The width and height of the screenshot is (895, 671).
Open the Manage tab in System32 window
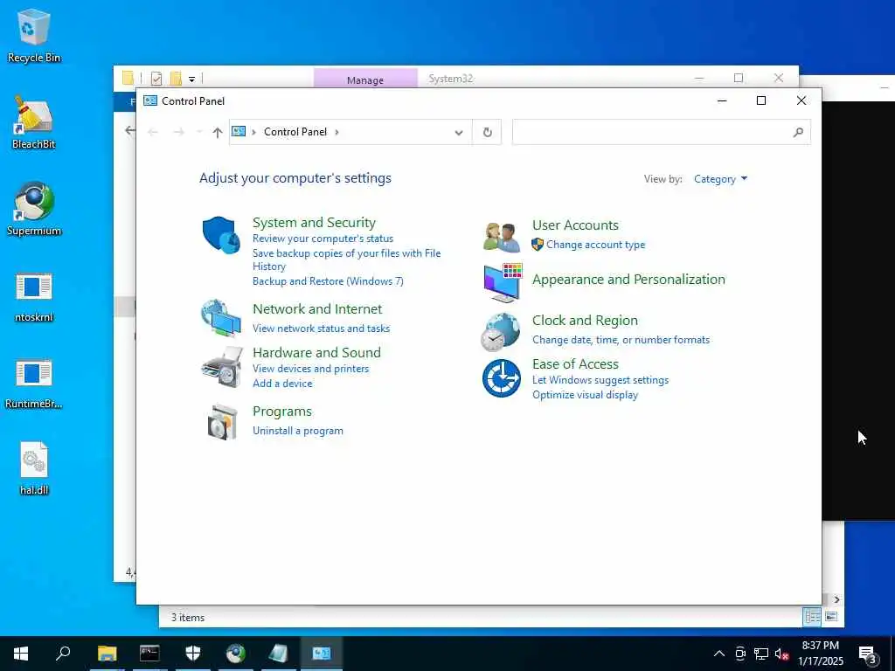365,80
